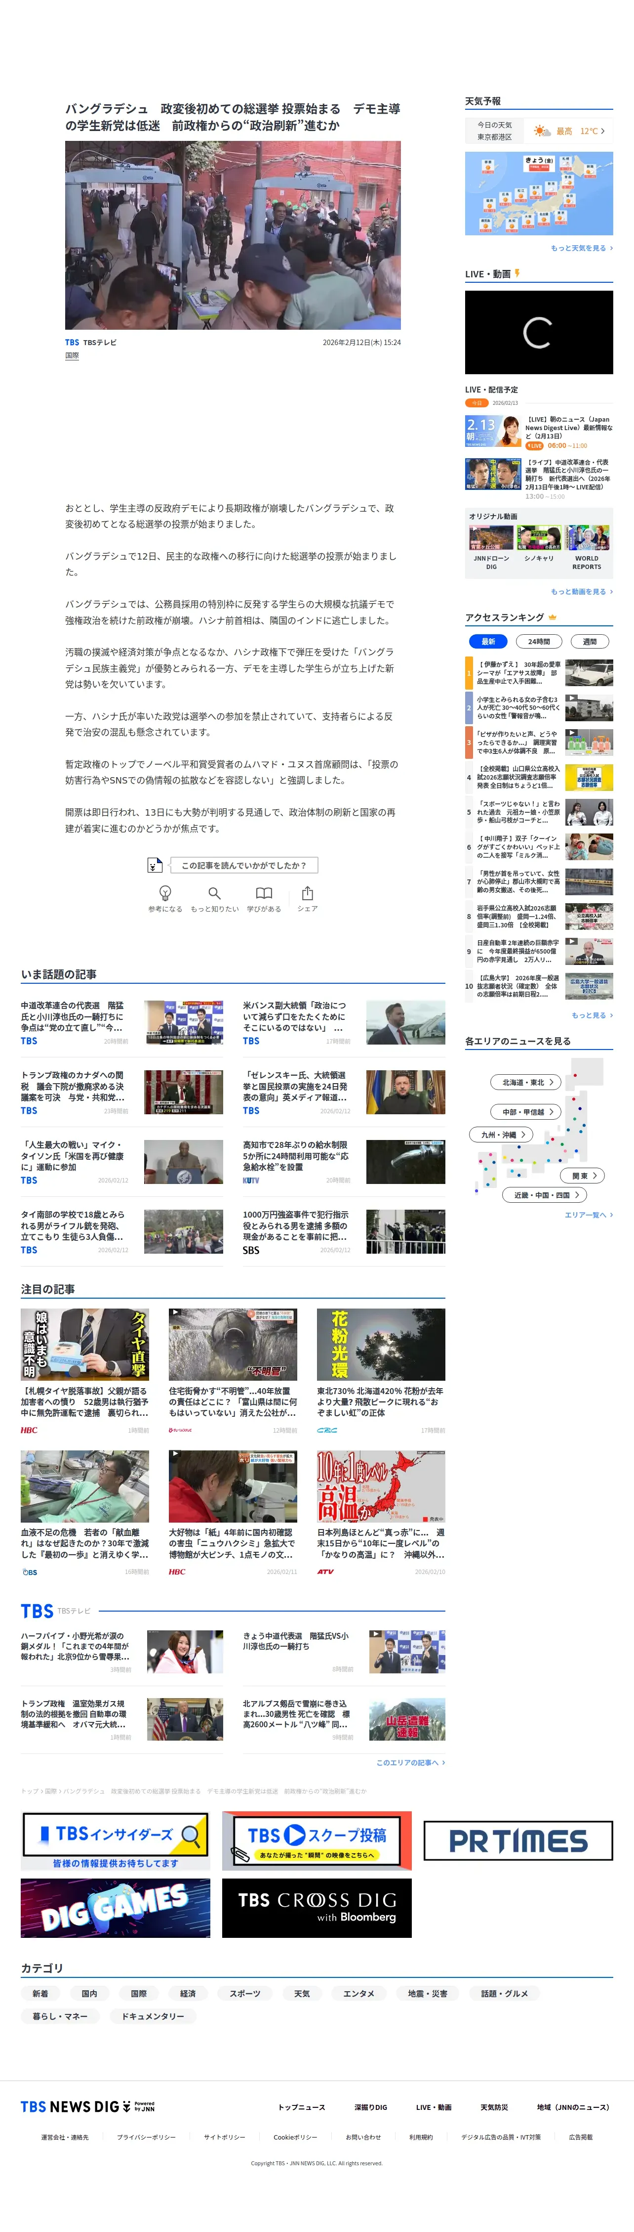Expand もっと動画を見る link

[x=581, y=592]
